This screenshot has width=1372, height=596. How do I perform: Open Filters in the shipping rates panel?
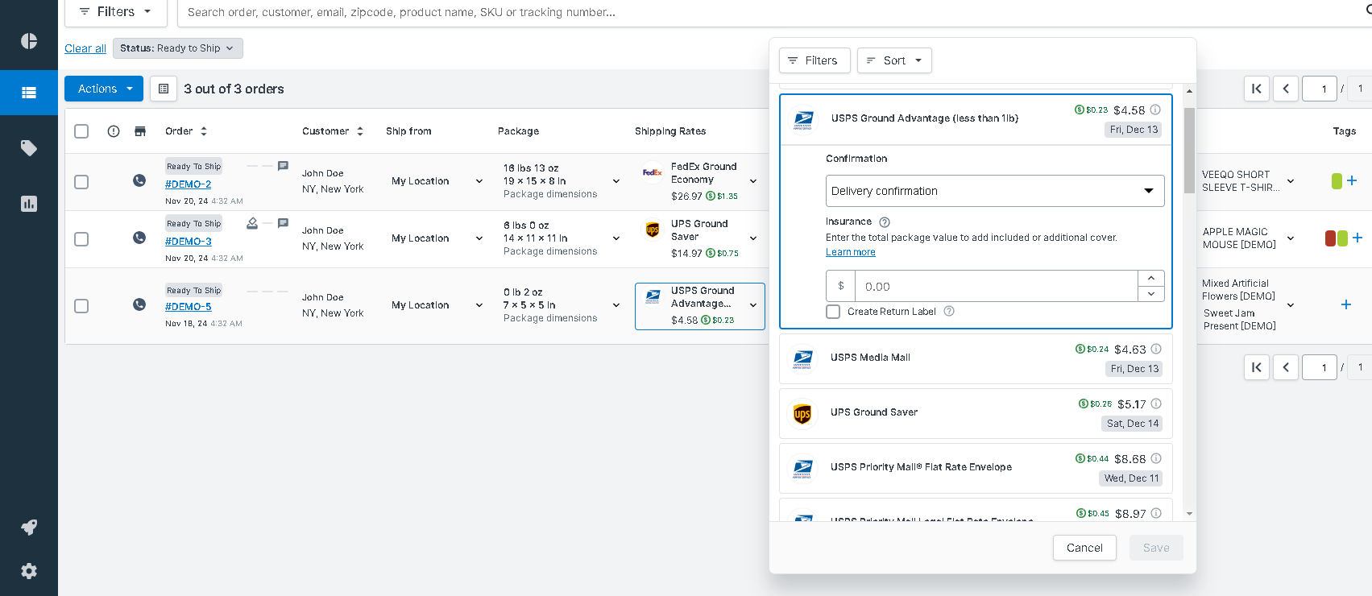[814, 60]
